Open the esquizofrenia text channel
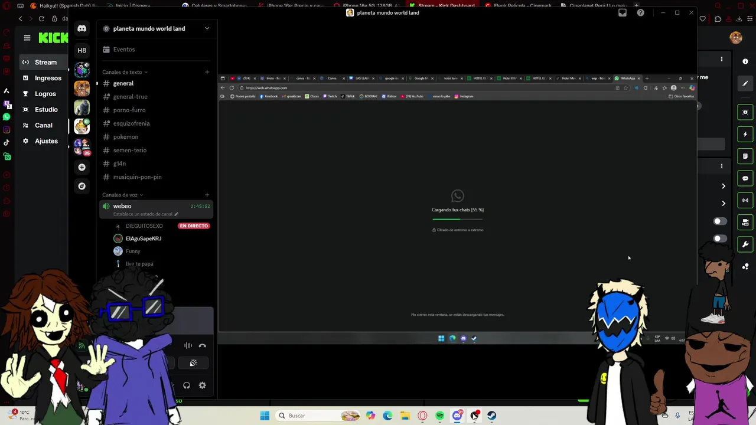 click(x=155, y=123)
